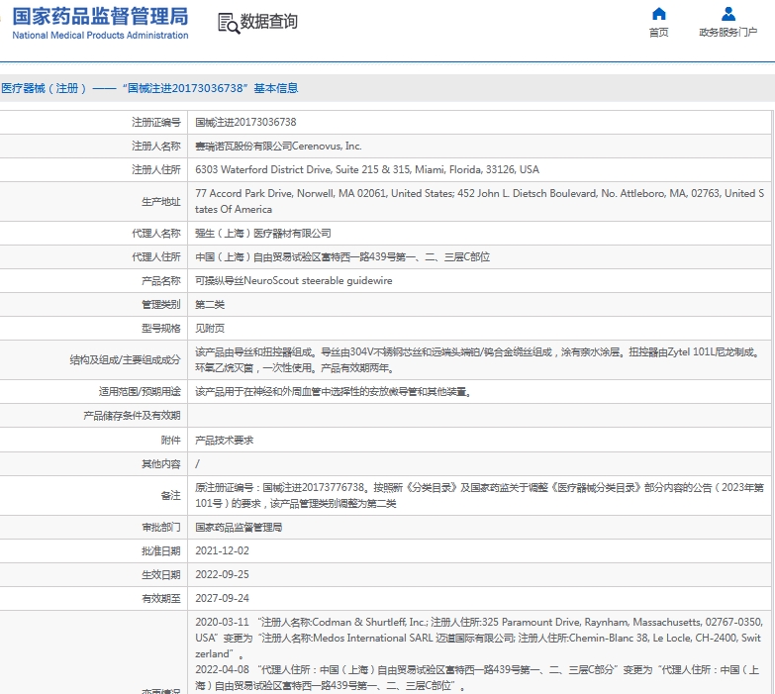The width and height of the screenshot is (775, 694).
Task: Click the home (首页) house icon
Action: tap(659, 14)
